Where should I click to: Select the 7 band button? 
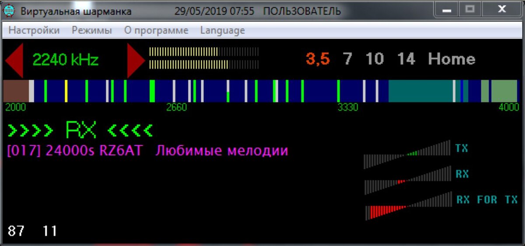tap(348, 59)
